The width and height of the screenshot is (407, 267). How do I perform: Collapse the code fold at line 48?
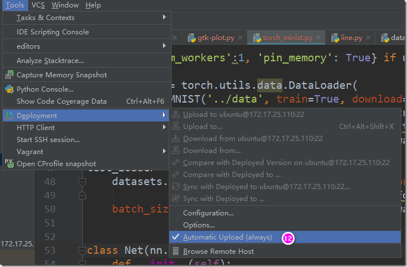(x=82, y=182)
